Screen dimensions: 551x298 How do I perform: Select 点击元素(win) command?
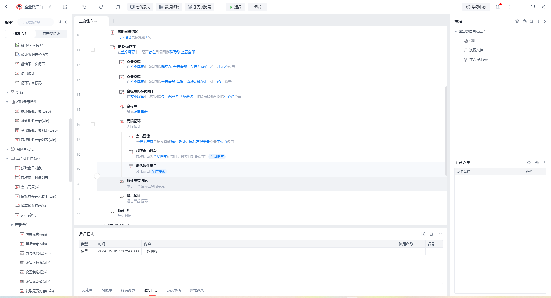(x=29, y=187)
